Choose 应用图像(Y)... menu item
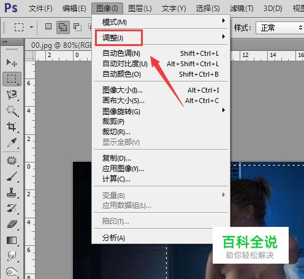 tap(161, 169)
